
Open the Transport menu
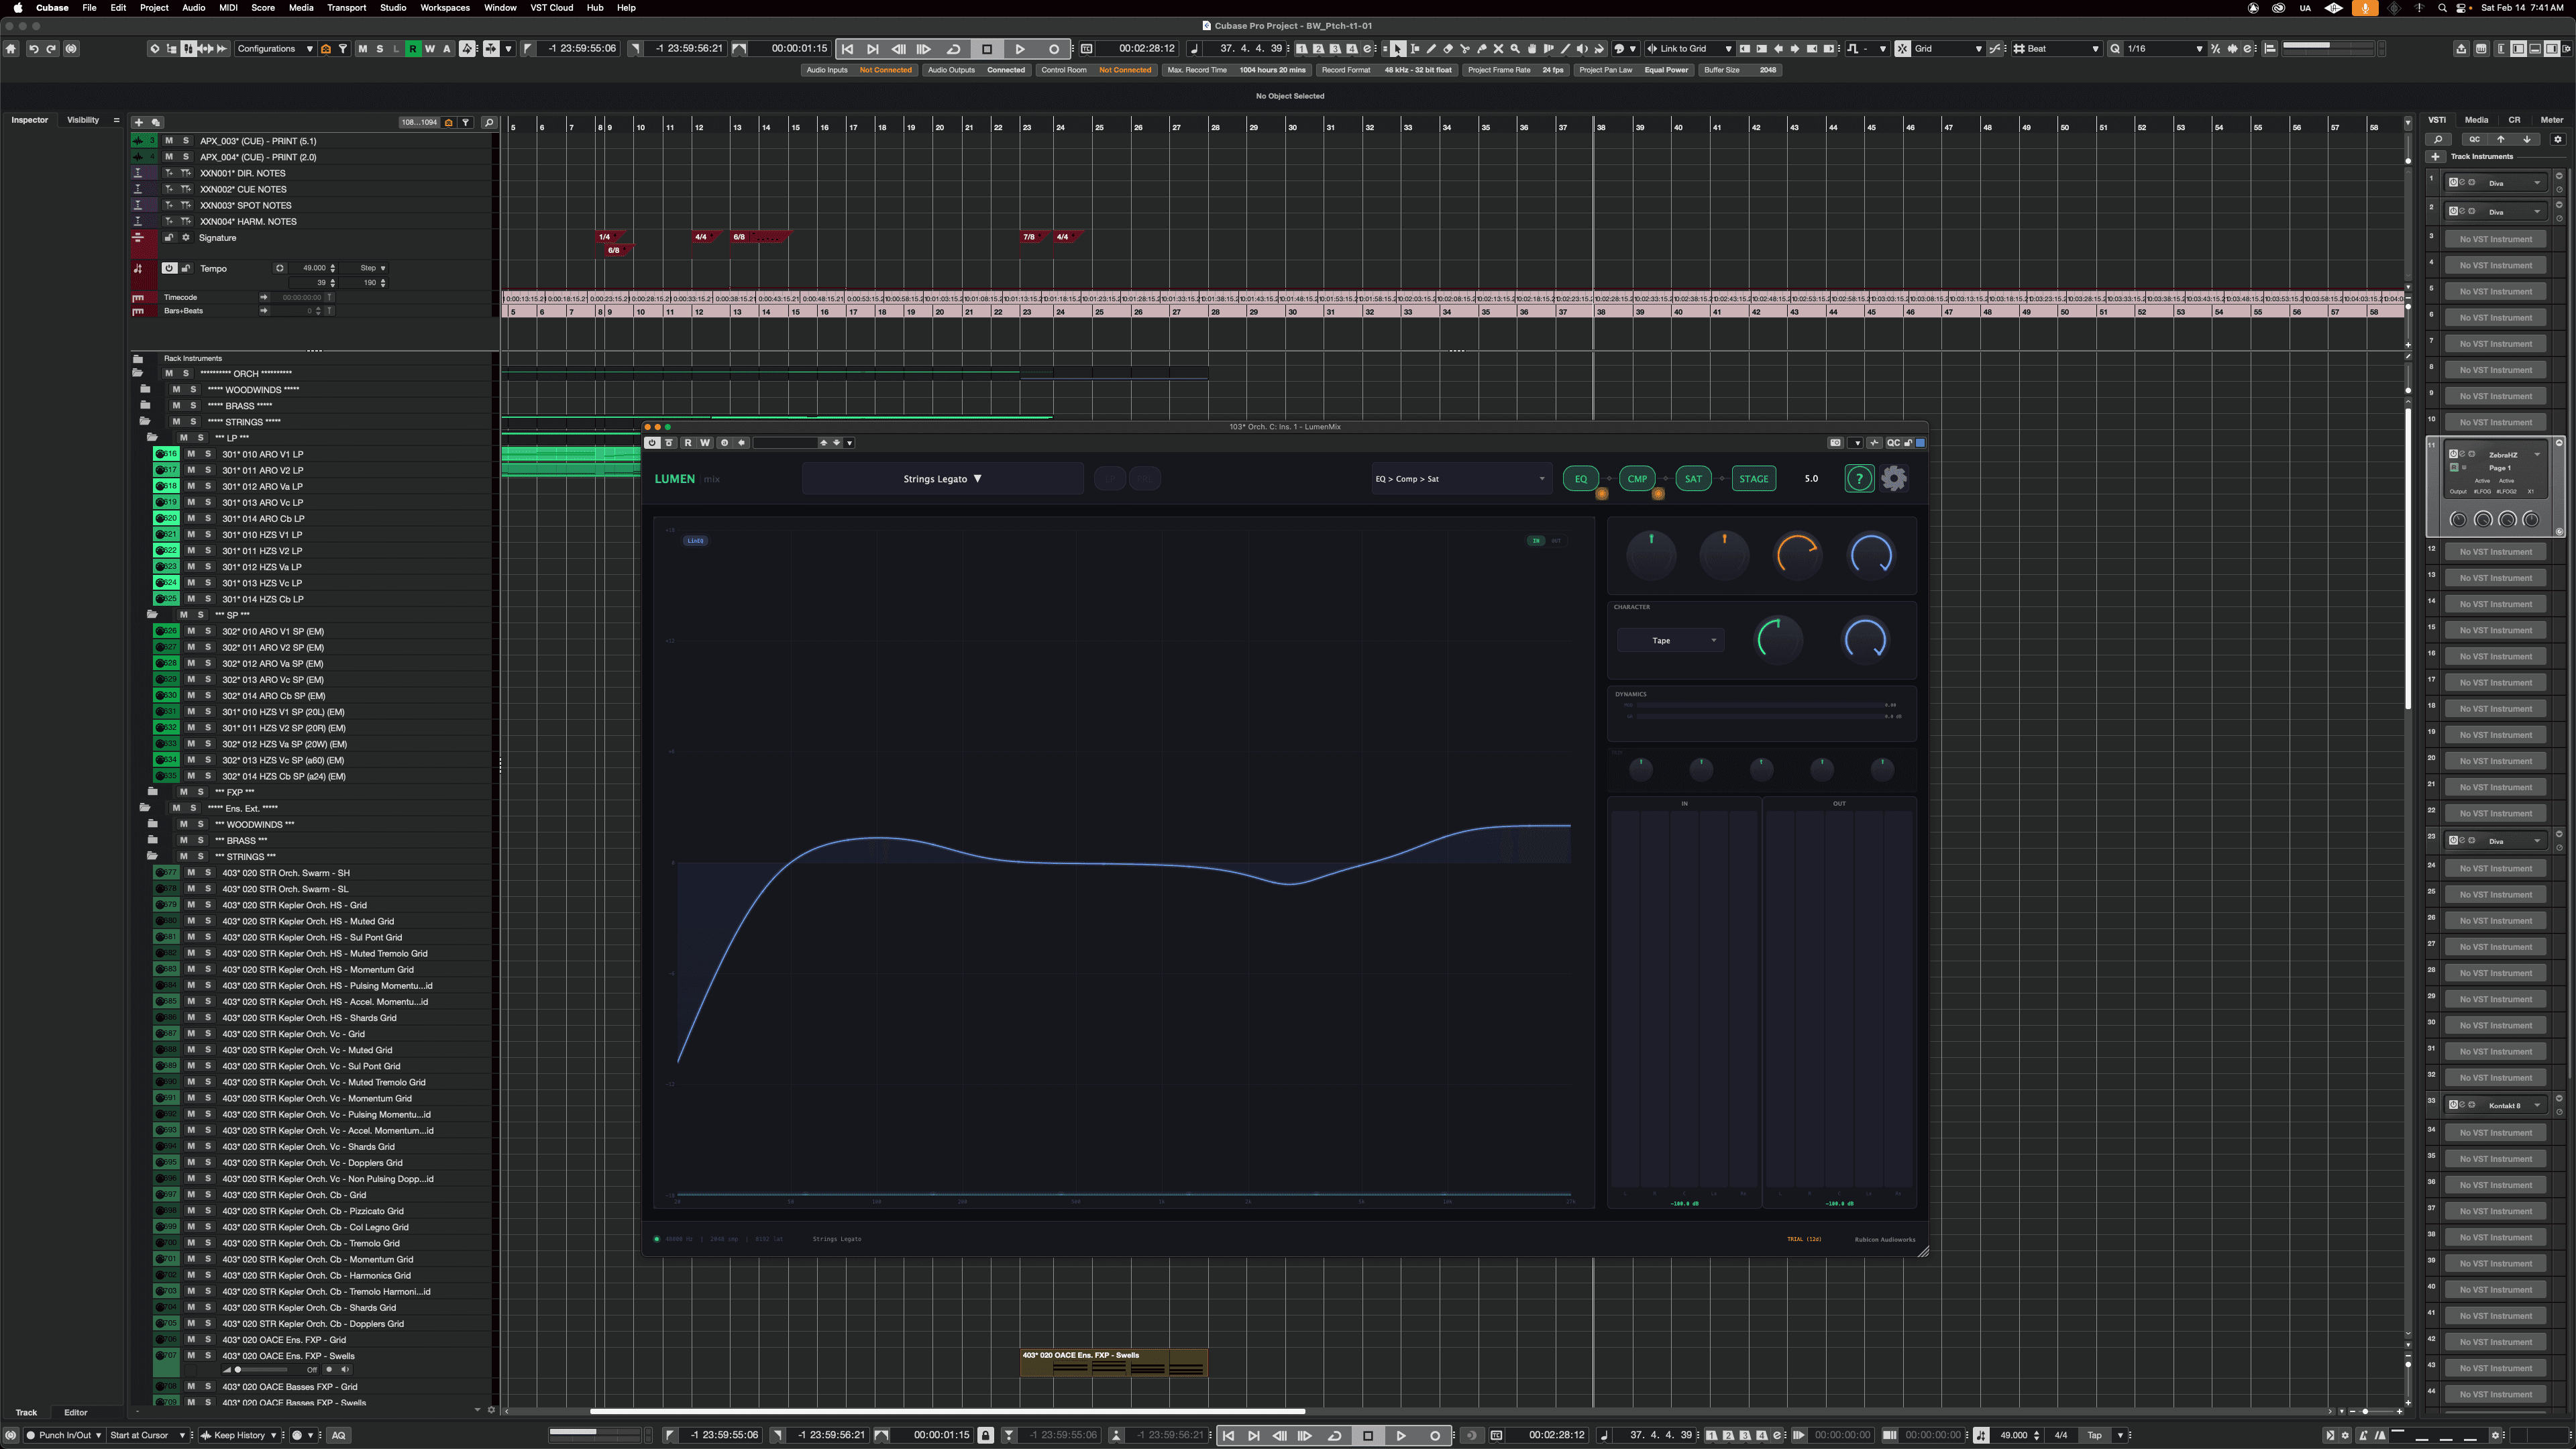[346, 8]
